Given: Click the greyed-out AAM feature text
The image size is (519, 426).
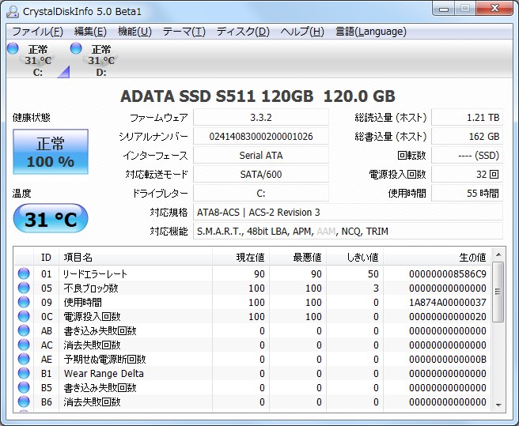Looking at the screenshot, I should [326, 232].
